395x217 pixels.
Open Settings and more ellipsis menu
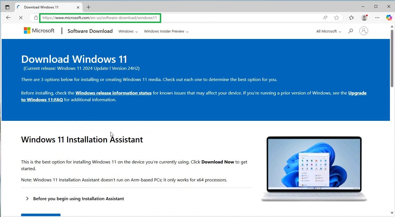click(377, 18)
